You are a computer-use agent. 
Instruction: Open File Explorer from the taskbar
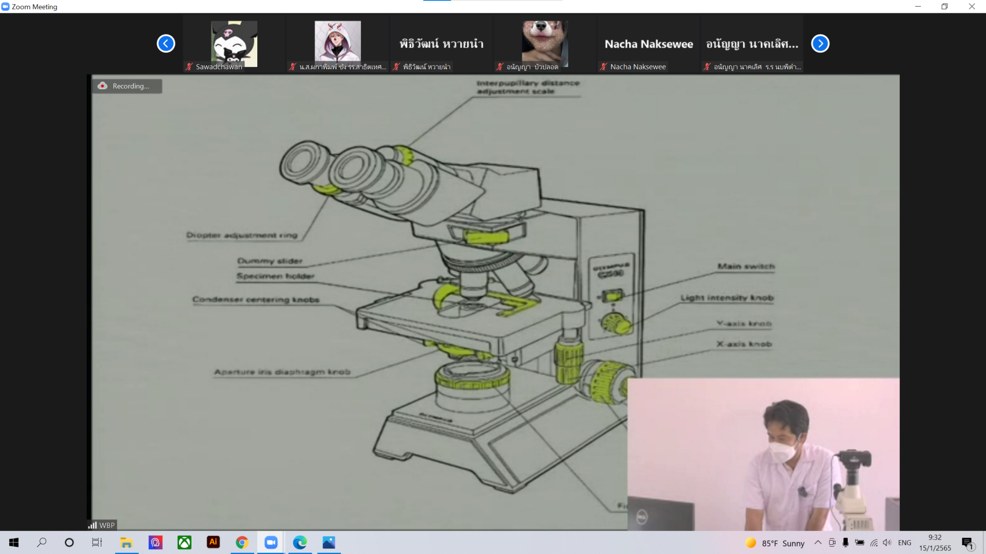tap(126, 542)
